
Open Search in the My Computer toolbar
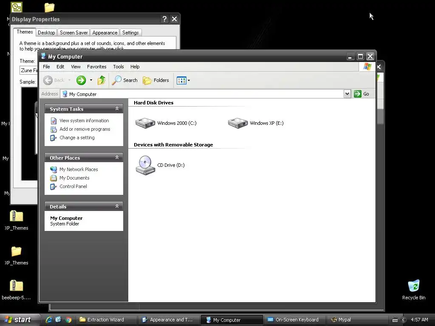coord(124,80)
